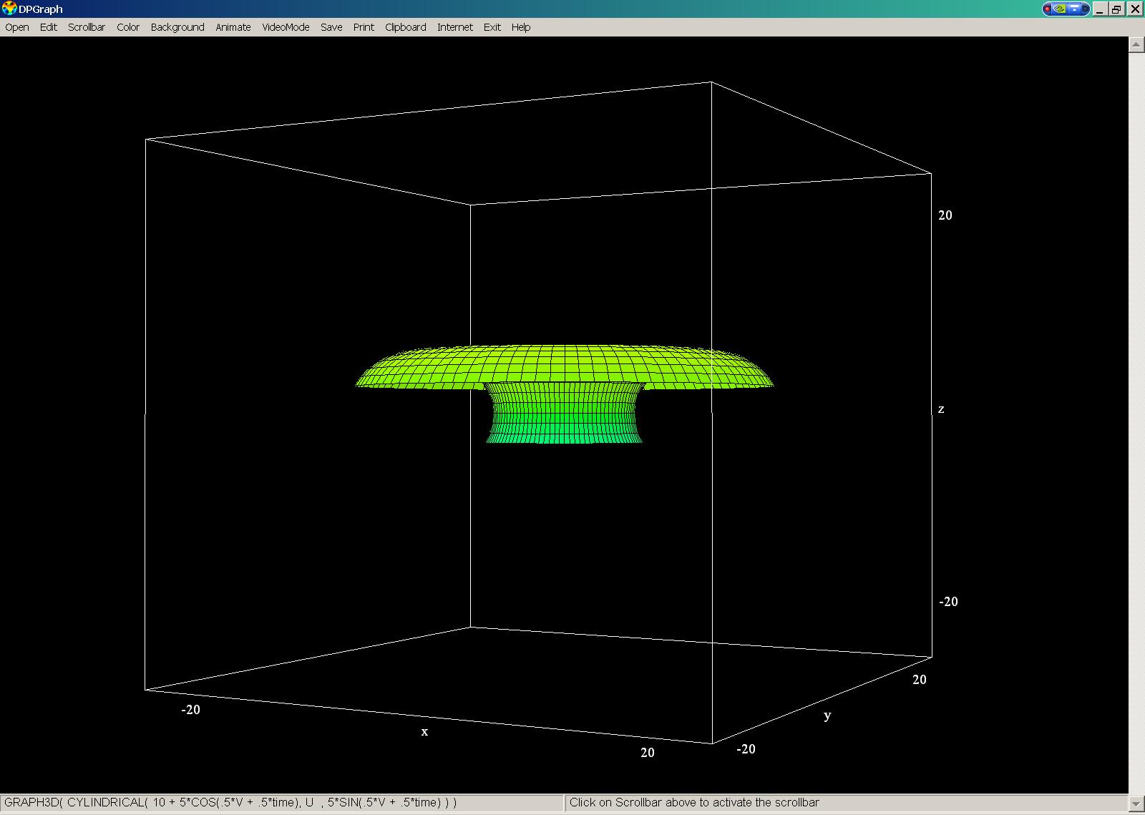
Task: Click the GRAPH3D formula in status bar
Action: (230, 803)
